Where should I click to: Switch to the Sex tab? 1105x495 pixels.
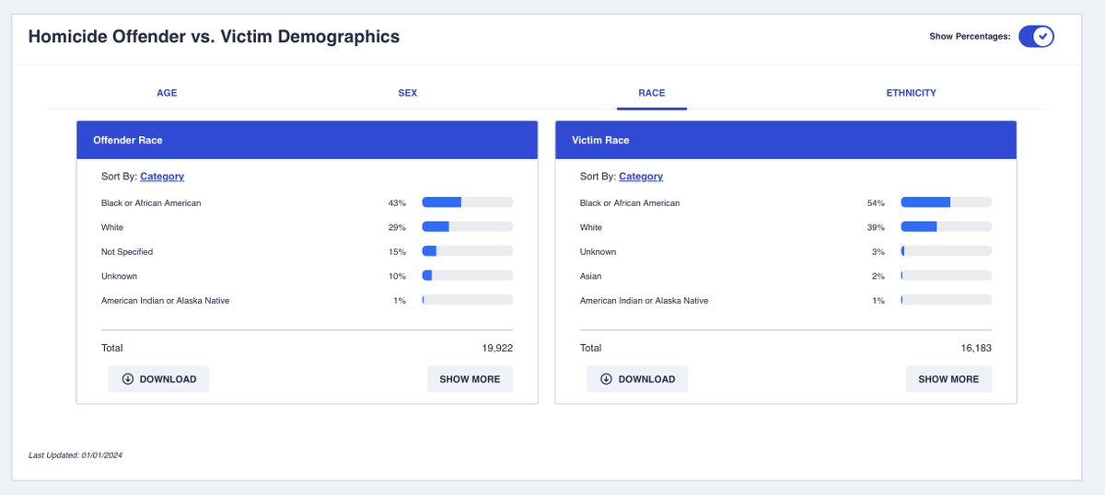(407, 93)
